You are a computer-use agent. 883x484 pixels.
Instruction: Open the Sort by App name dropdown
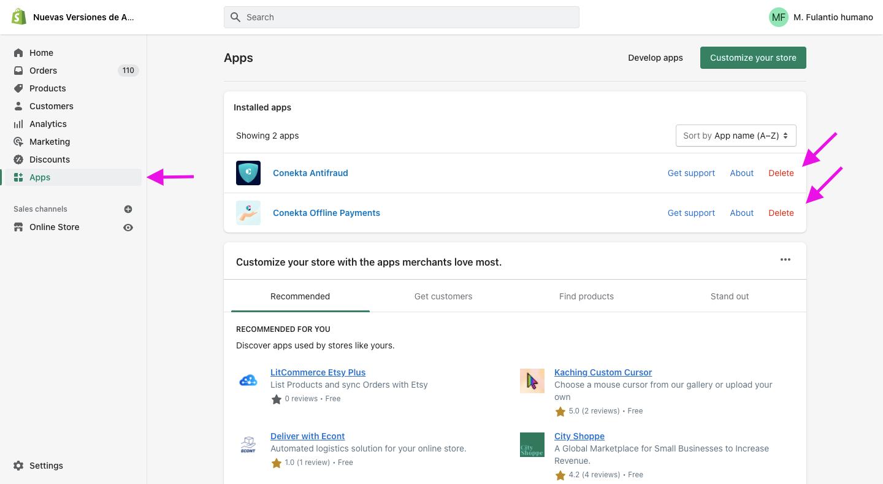736,136
